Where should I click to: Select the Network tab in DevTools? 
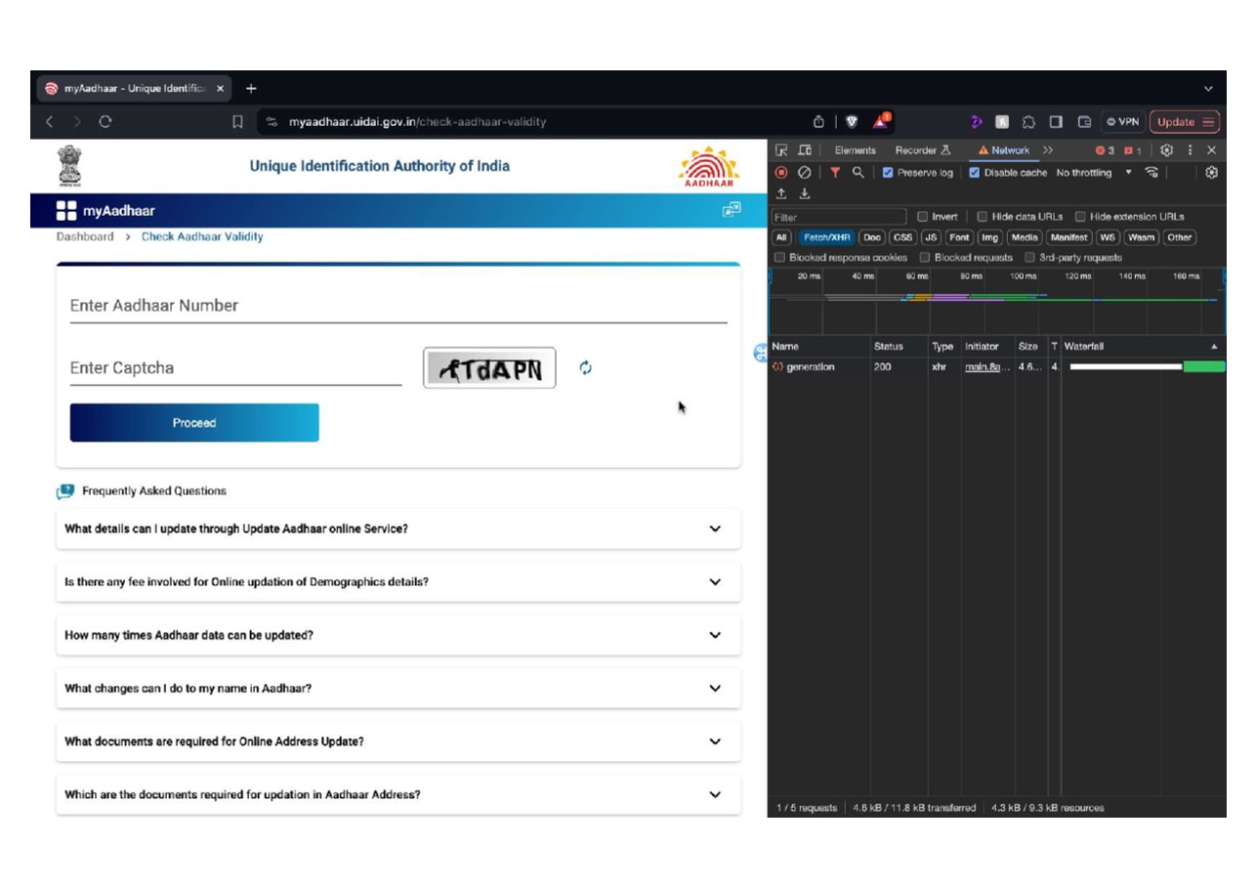pos(1003,150)
